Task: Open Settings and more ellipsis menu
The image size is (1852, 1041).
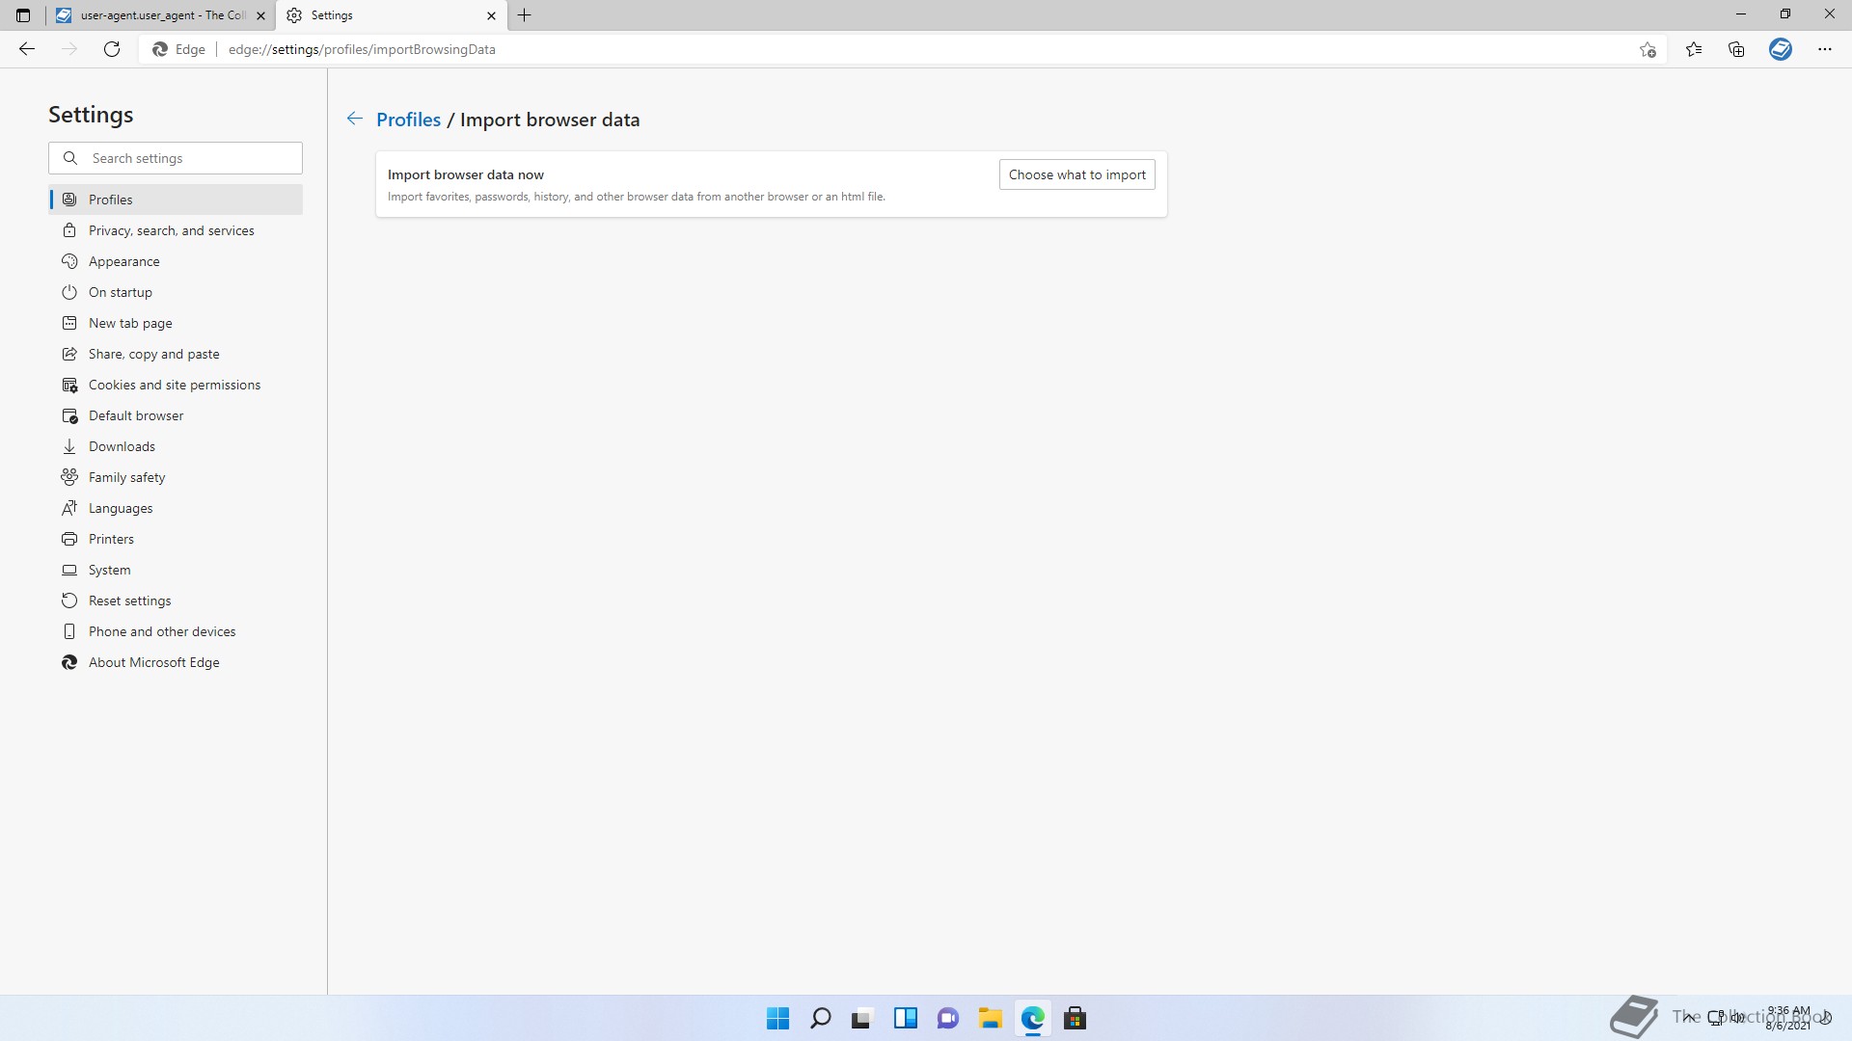Action: pos(1825,49)
